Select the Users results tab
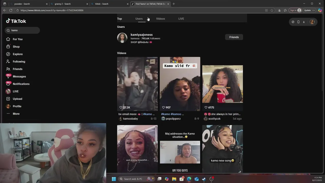 coord(139,19)
